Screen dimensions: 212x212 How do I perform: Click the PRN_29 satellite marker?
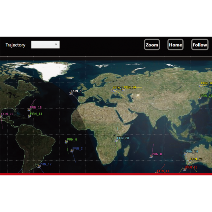click(1, 117)
